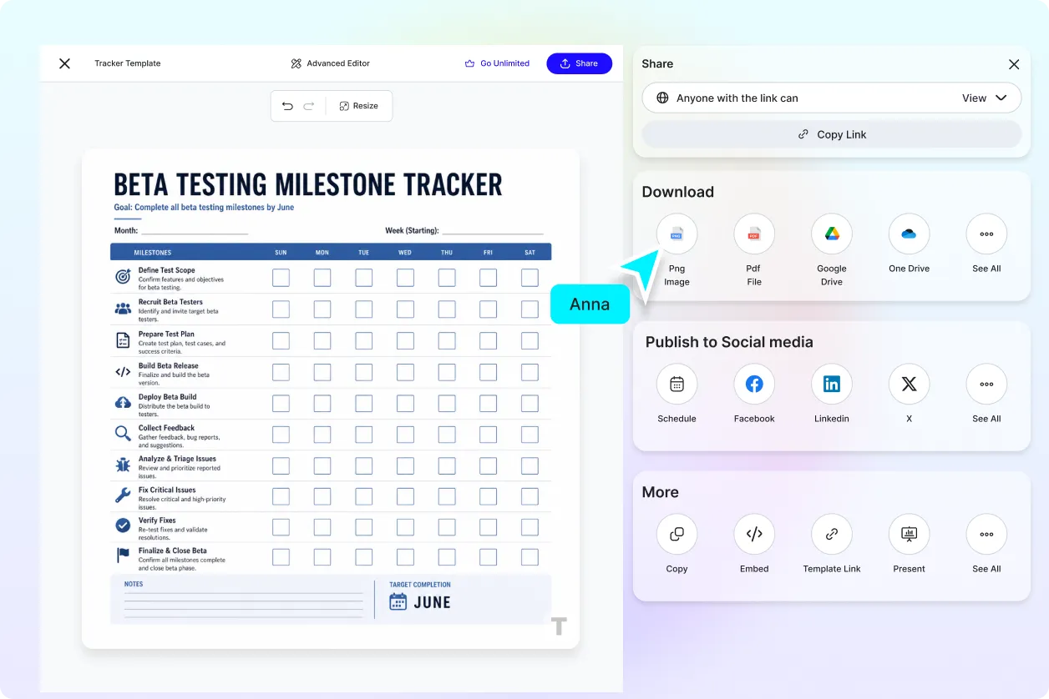This screenshot has width=1049, height=699.
Task: Click the blue Share button
Action: [580, 63]
